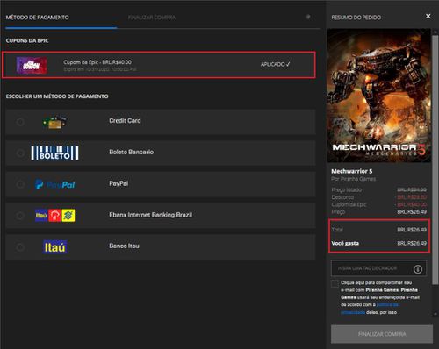Click the Ebanx Internet Banking Brazil label
This screenshot has width=439, height=349.
pos(151,215)
